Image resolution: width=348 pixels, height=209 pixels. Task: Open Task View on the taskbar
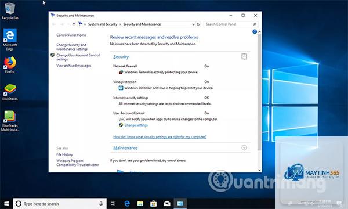pyautogui.click(x=113, y=203)
